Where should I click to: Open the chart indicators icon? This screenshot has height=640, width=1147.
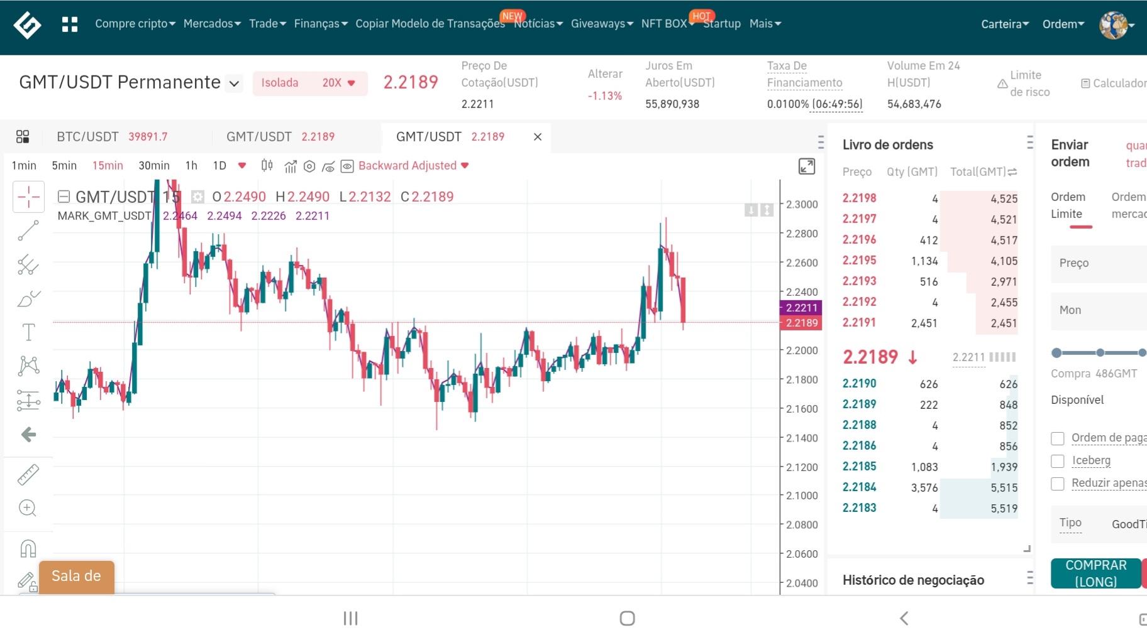tap(290, 166)
